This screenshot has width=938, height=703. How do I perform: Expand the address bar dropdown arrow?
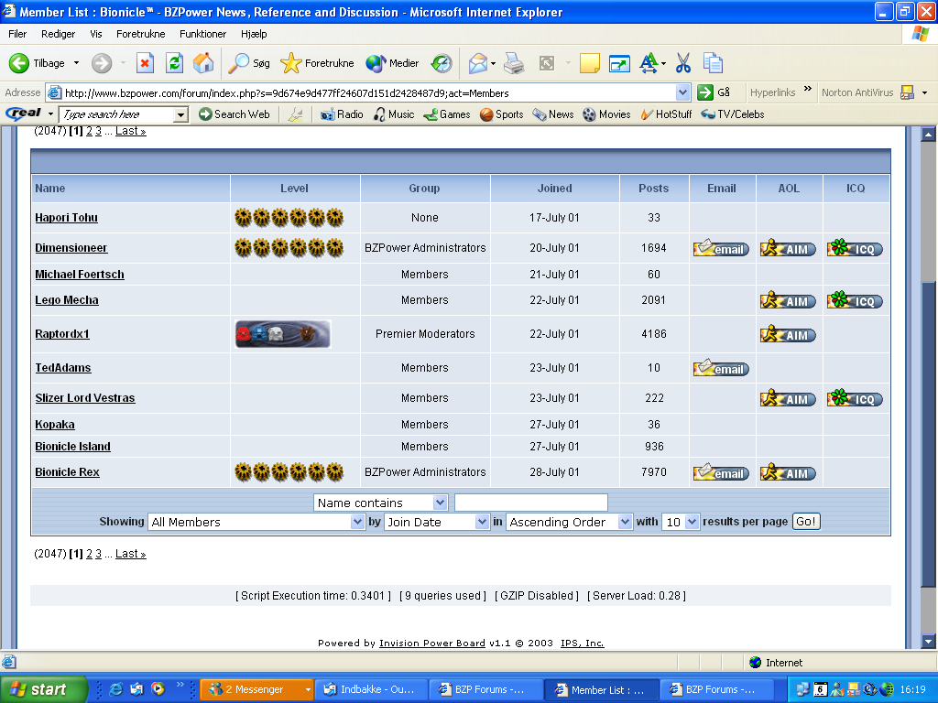[x=682, y=92]
